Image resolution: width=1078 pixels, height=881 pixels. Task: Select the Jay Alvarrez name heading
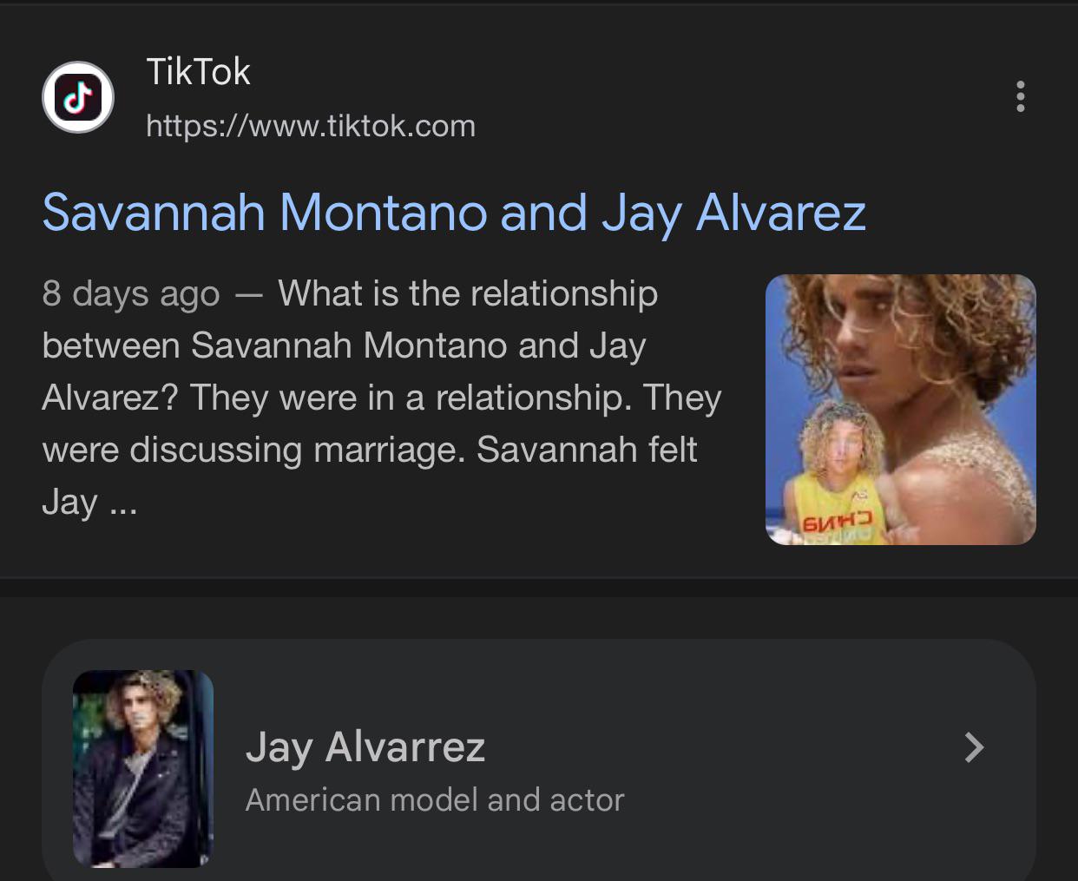[x=365, y=746]
